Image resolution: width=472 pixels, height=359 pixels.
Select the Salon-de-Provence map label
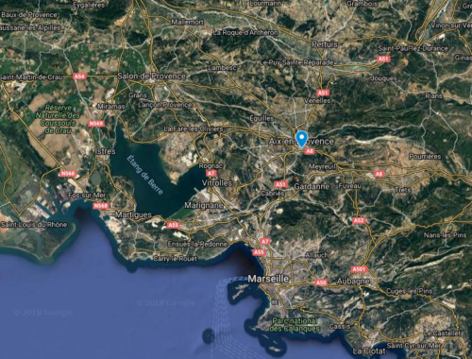(x=151, y=76)
